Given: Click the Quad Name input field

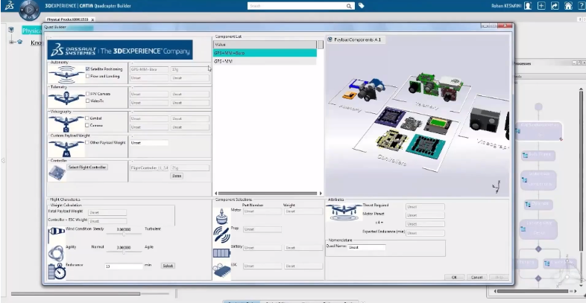Looking at the screenshot, I should click(367, 247).
